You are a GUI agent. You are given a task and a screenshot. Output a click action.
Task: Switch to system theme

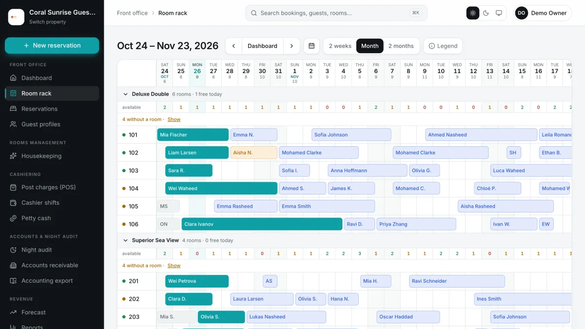(x=499, y=13)
